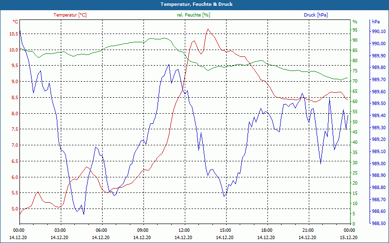Click the 60 humidity axis value

point(355,102)
